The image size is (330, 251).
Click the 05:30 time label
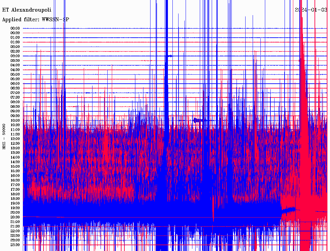15,79
